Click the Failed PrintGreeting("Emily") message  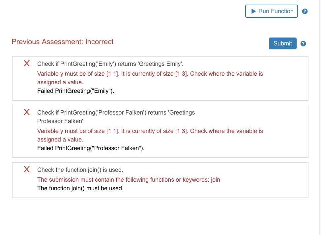(x=75, y=91)
